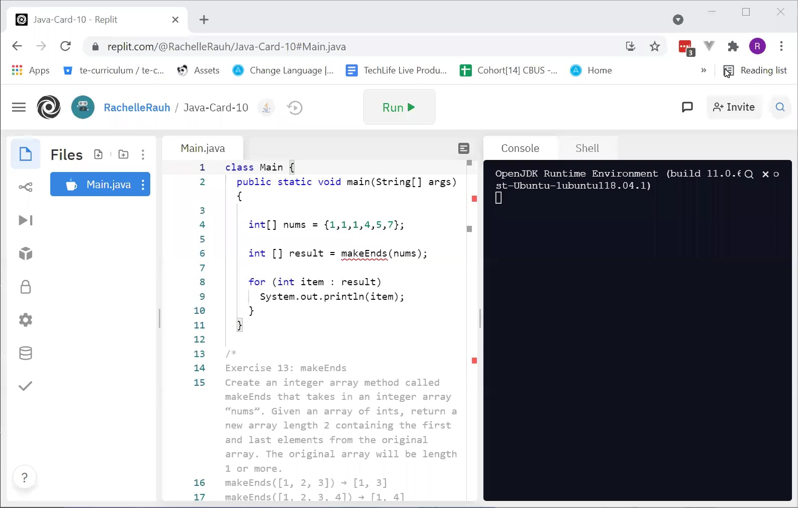Open the Files sidebar panel icon

(x=26, y=154)
